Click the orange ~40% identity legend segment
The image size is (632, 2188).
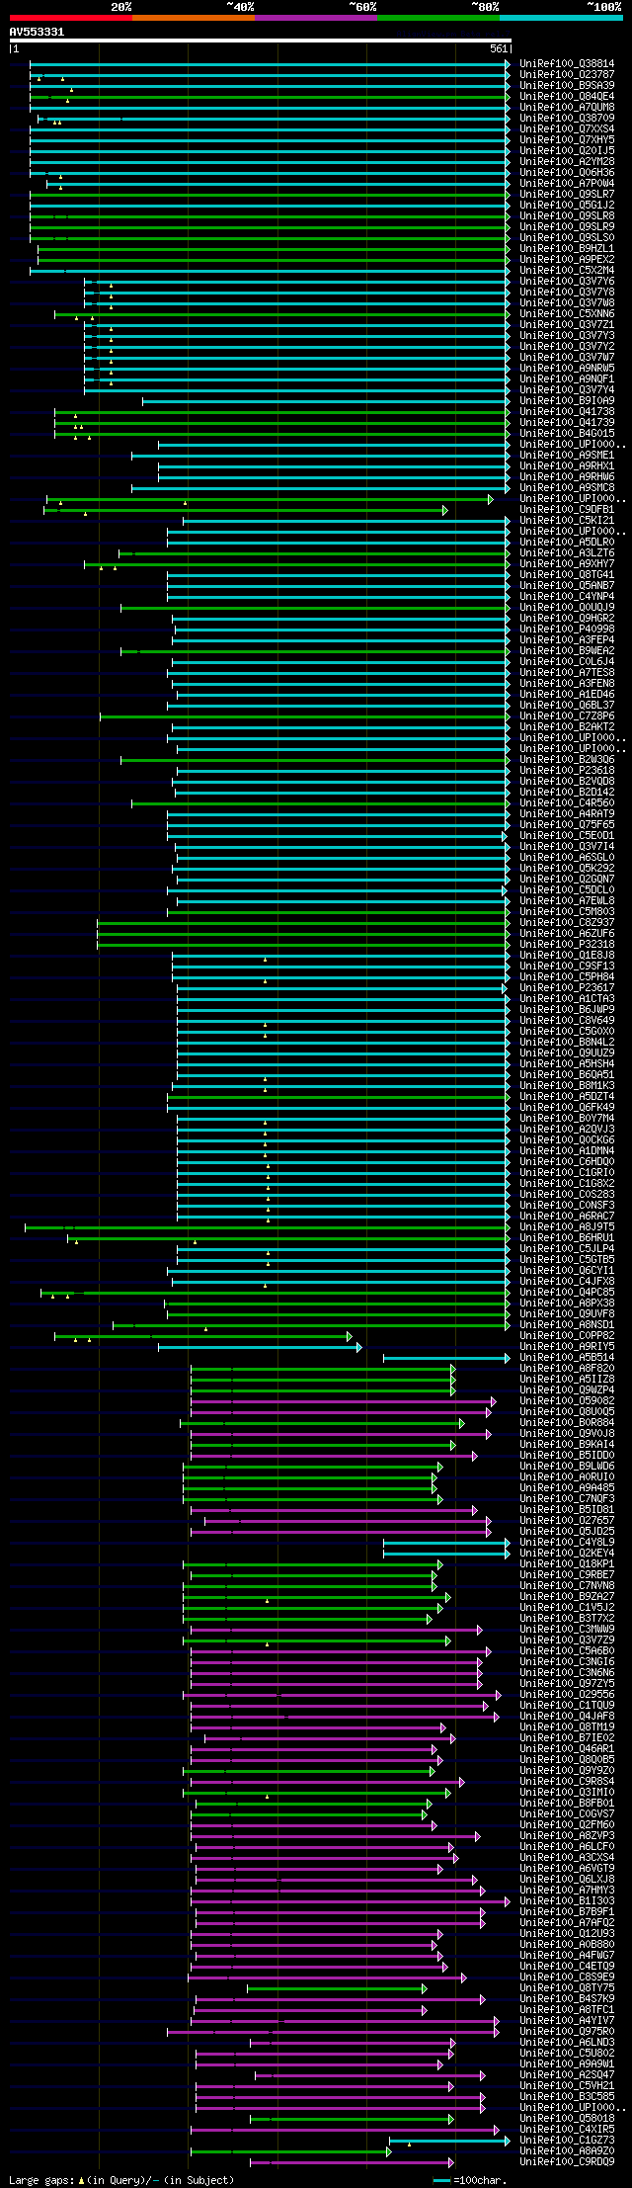pyautogui.click(x=194, y=17)
